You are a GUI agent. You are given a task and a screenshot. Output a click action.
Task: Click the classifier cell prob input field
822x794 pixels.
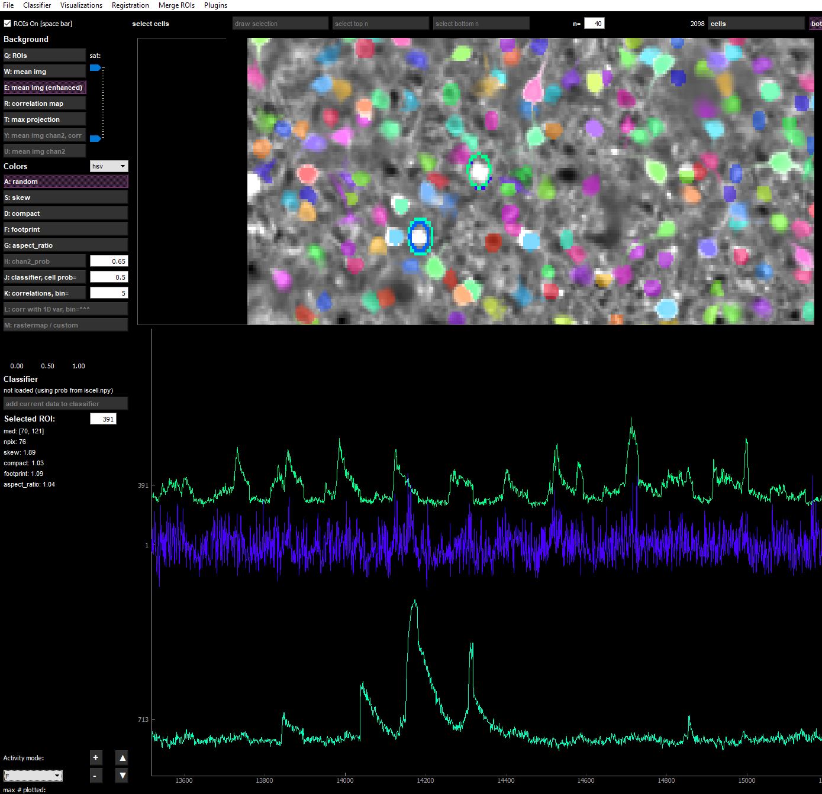[108, 277]
